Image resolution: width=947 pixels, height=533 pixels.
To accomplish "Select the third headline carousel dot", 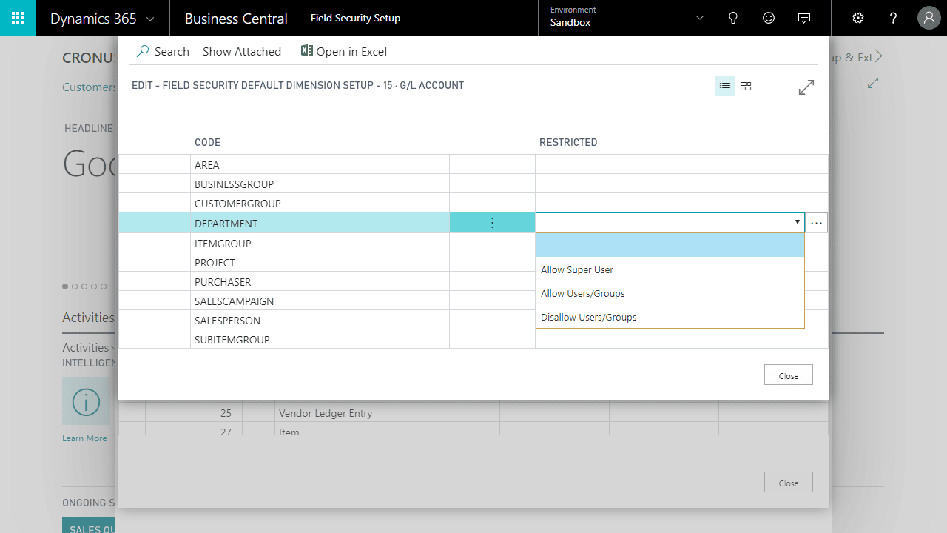I will coord(84,286).
